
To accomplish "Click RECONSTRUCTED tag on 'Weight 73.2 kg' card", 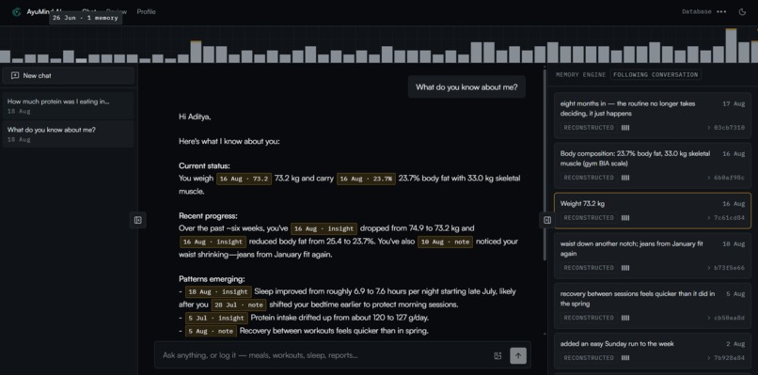I will pos(589,217).
